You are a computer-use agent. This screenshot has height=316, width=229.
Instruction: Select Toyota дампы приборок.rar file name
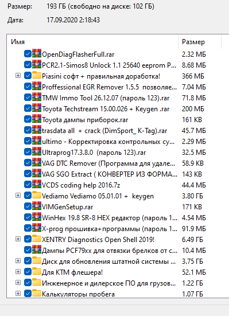85,120
